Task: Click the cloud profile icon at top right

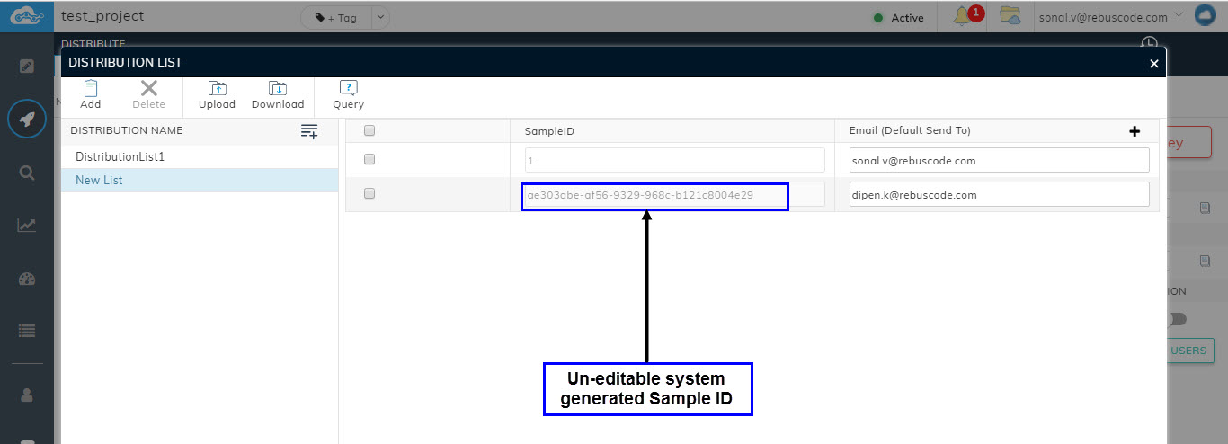Action: (x=1205, y=16)
